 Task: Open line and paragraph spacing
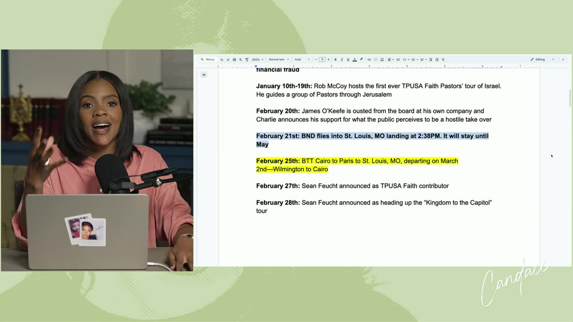pyautogui.click(x=398, y=59)
